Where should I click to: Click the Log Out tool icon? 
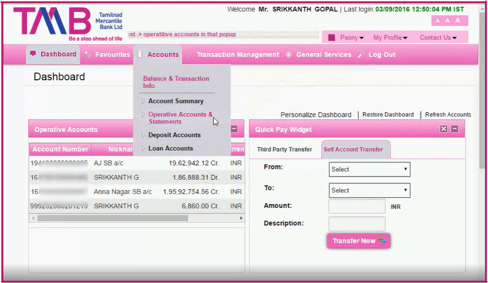point(360,55)
